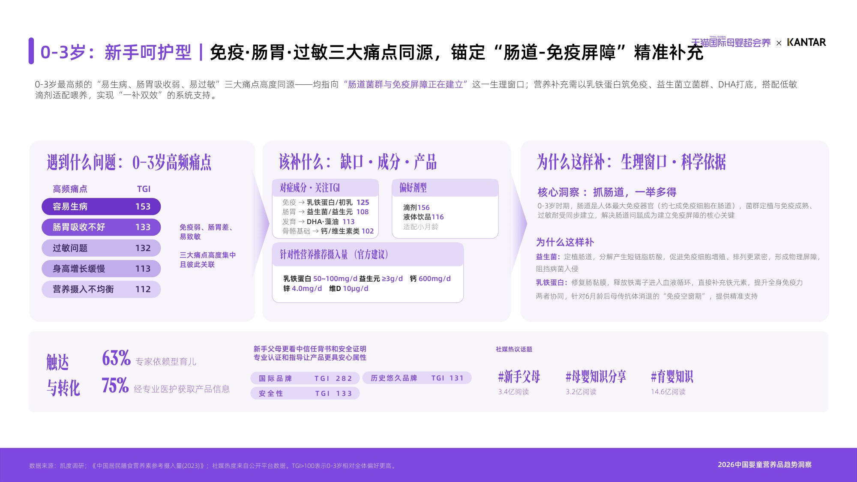Click the 75% statistic
This screenshot has width=857, height=482.
(x=115, y=386)
